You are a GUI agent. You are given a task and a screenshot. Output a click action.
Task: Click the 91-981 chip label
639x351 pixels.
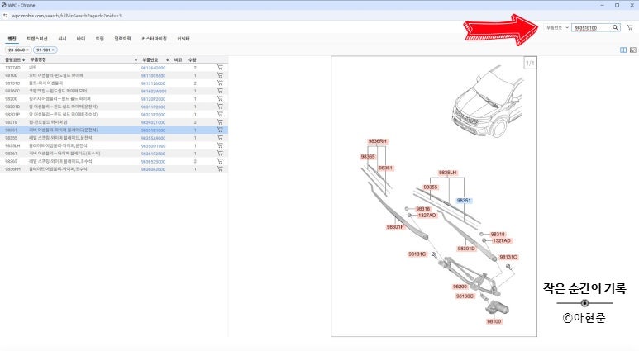point(43,50)
